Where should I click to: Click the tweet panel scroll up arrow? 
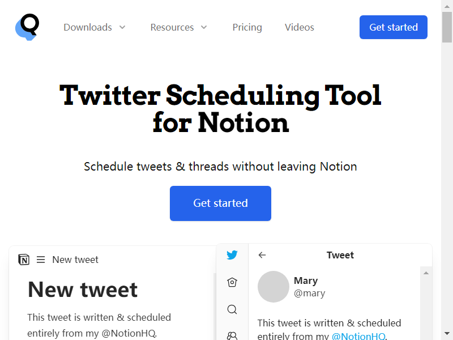(x=426, y=273)
